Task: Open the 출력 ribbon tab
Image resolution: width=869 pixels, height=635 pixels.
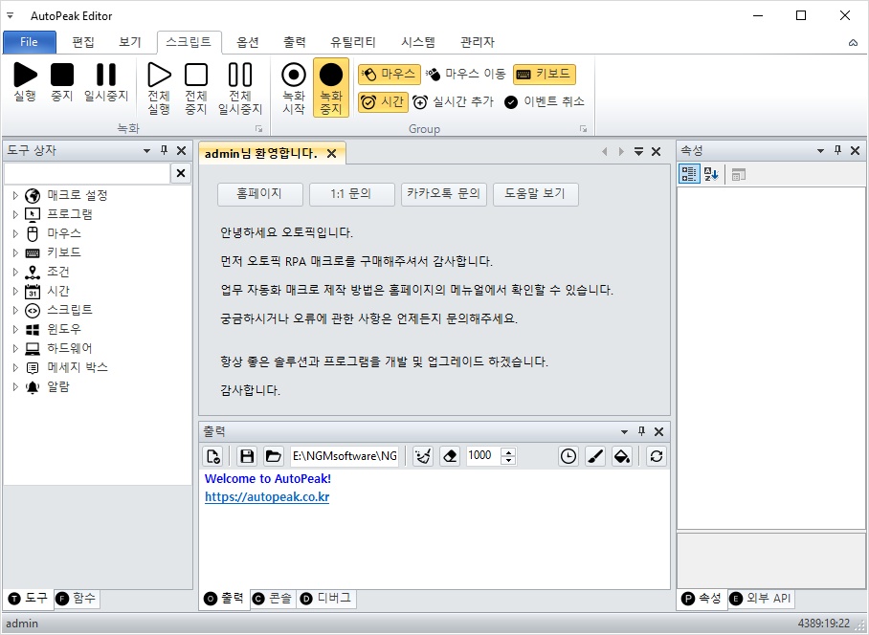Action: point(294,42)
